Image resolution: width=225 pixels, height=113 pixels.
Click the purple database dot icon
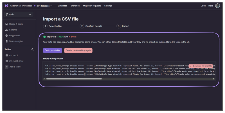[35, 6]
